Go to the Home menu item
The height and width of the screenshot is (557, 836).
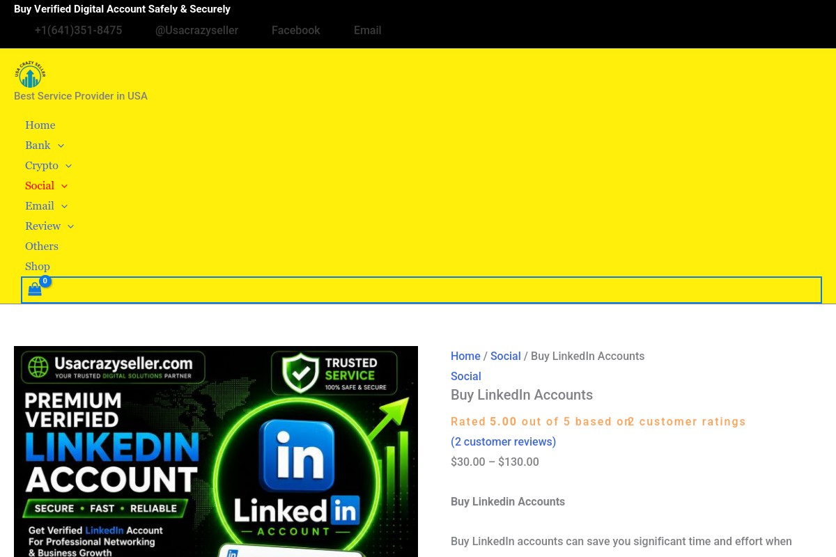[x=40, y=125]
